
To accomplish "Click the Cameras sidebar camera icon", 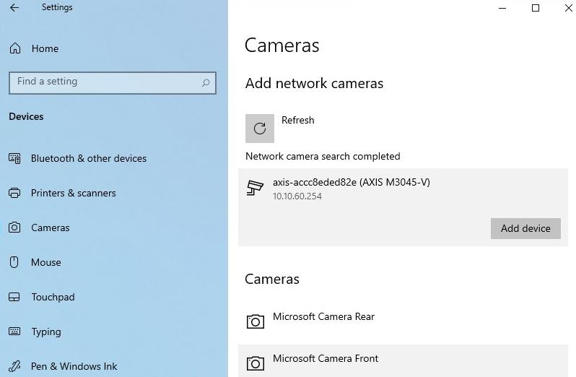I will click(x=14, y=227).
